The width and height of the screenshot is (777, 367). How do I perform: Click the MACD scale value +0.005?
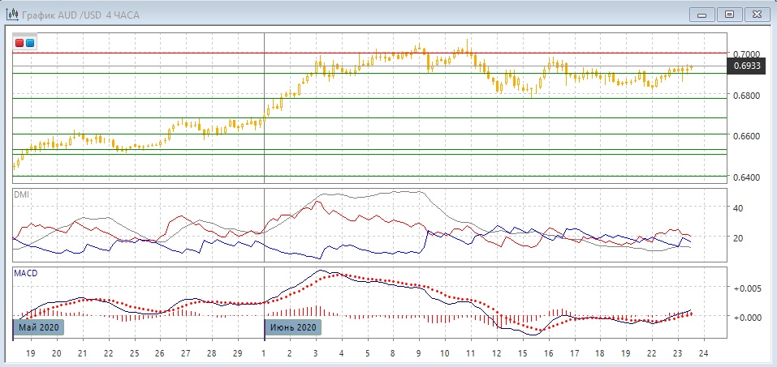746,288
